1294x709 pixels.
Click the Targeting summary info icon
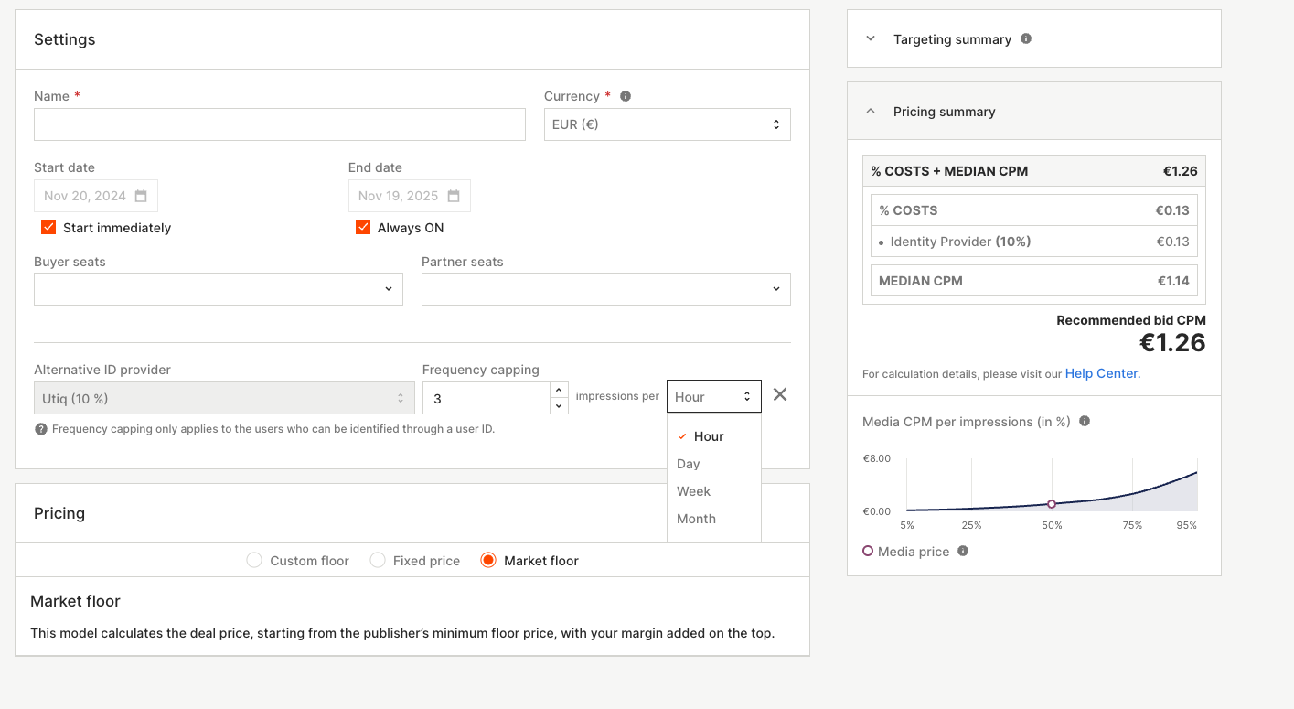point(1026,38)
